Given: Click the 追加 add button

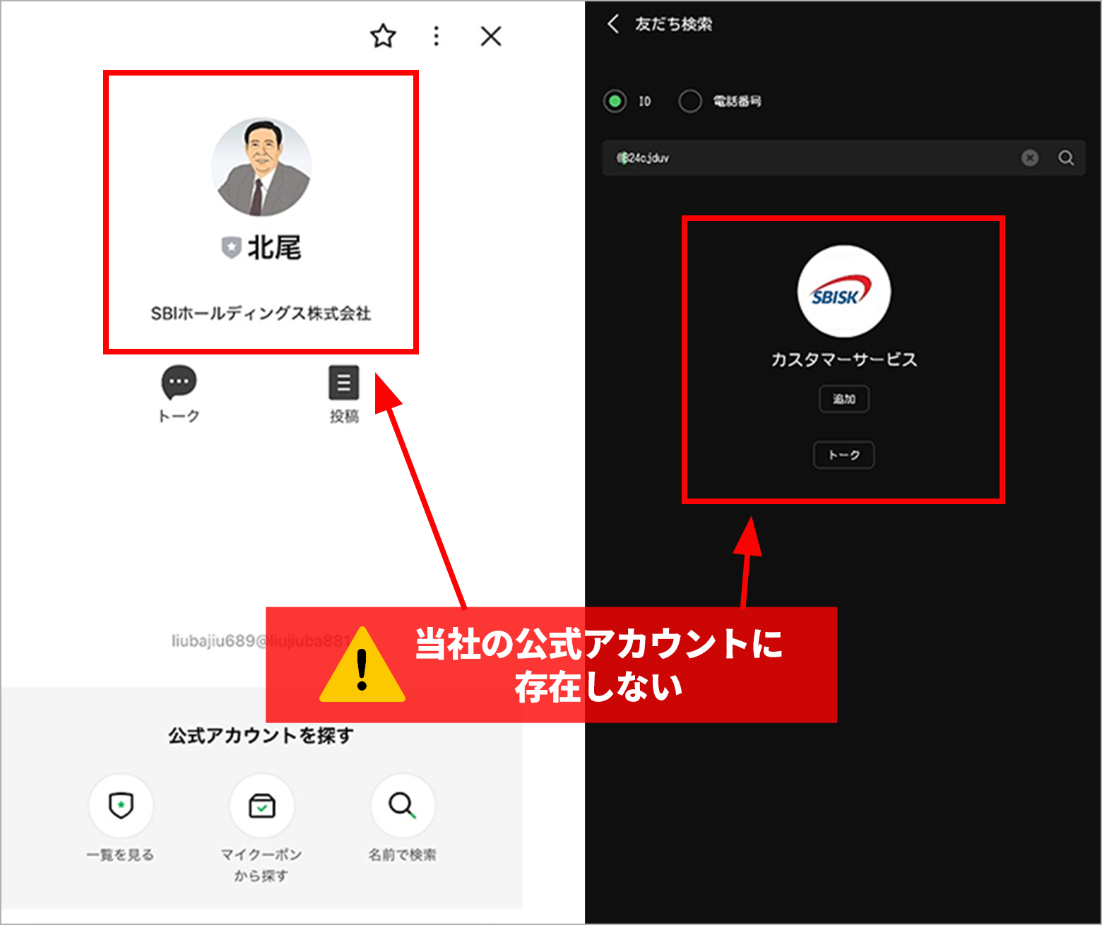Looking at the screenshot, I should click(x=844, y=399).
